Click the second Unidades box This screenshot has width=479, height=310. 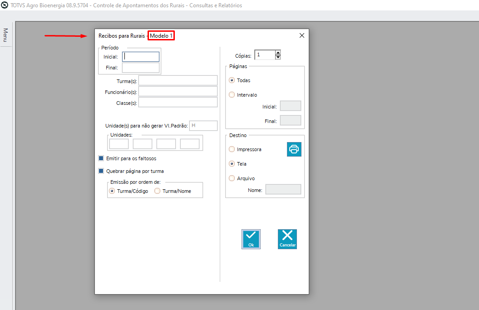tap(143, 144)
